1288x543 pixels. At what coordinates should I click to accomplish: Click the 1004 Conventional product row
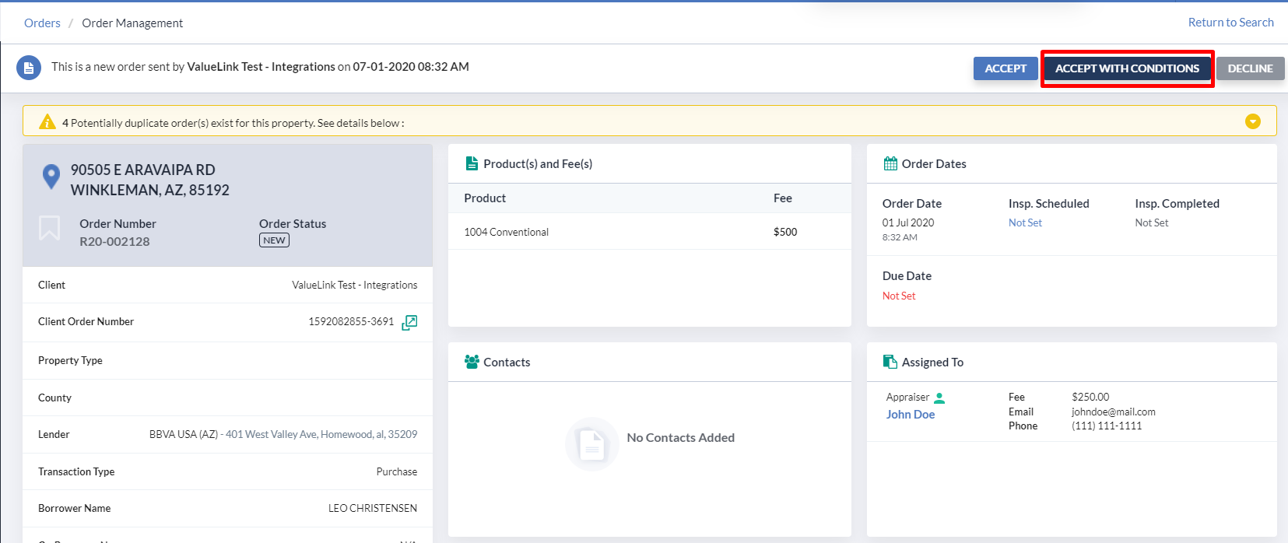tap(649, 232)
